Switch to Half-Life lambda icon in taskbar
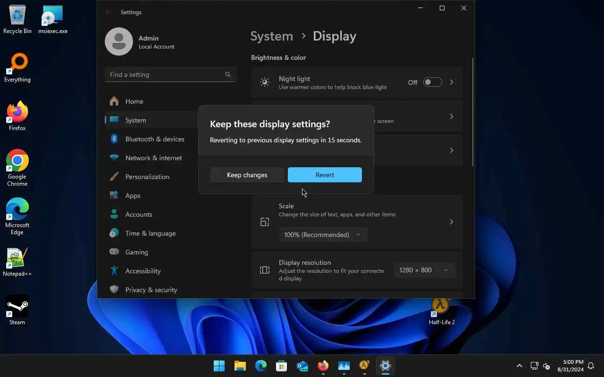This screenshot has height=377, width=604. [x=365, y=366]
